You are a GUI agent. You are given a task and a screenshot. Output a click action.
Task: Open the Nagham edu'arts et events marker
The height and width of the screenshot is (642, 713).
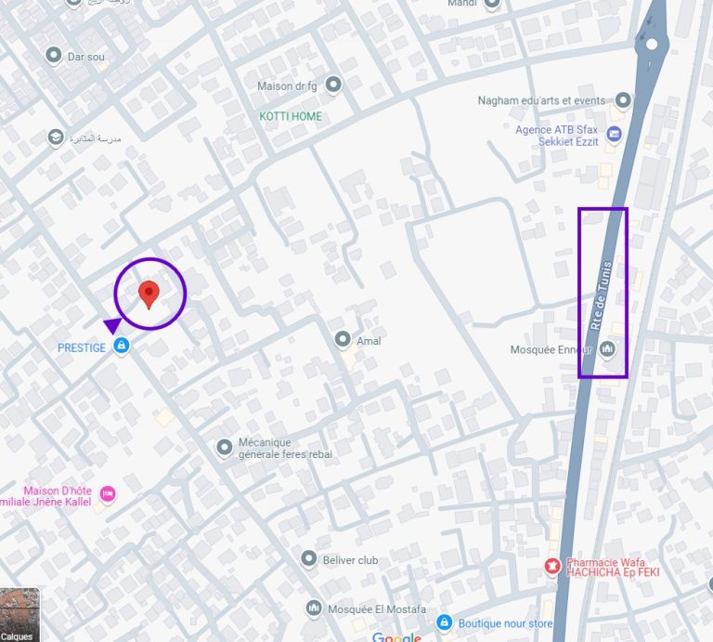(623, 100)
